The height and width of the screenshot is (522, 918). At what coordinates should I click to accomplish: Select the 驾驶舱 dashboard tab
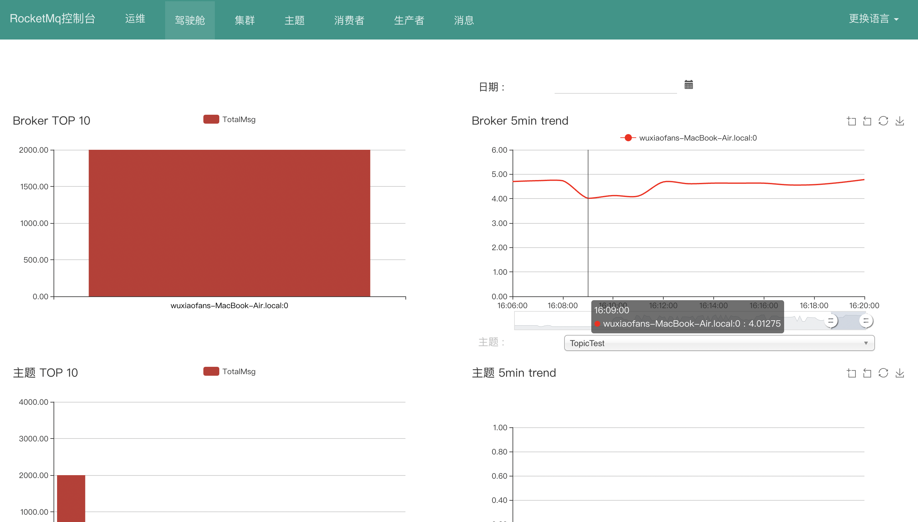point(190,20)
